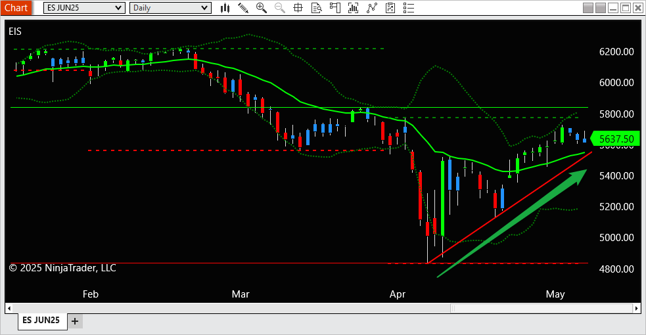
Task: Click the Apr date axis label
Action: (x=398, y=294)
